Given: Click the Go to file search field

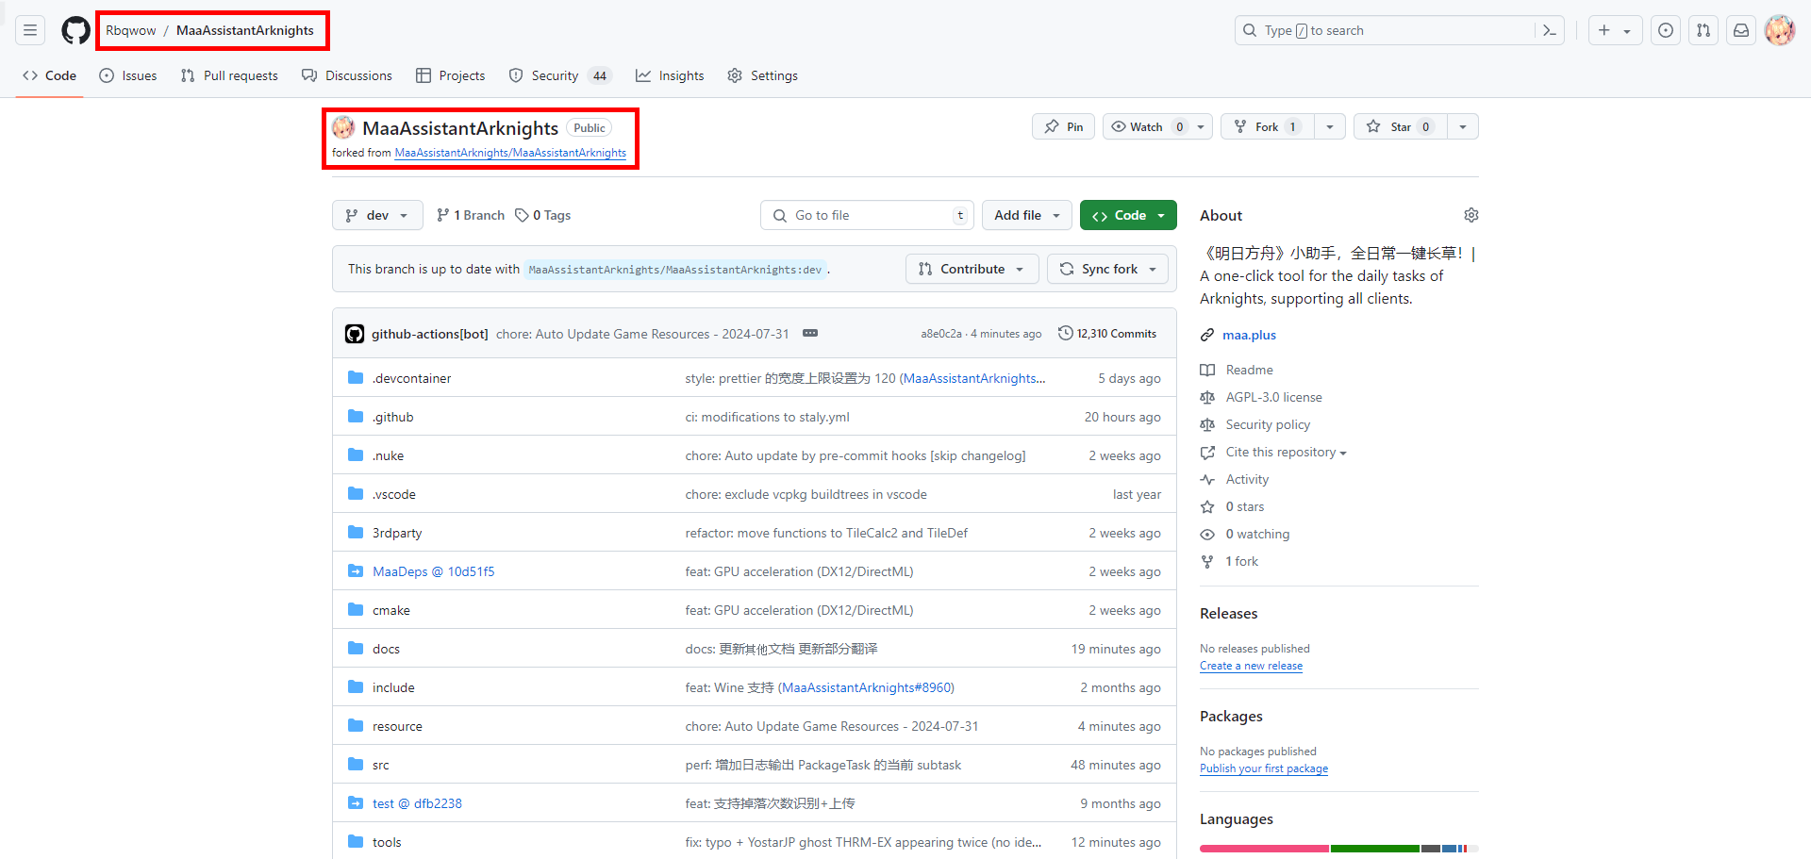Looking at the screenshot, I should (867, 215).
